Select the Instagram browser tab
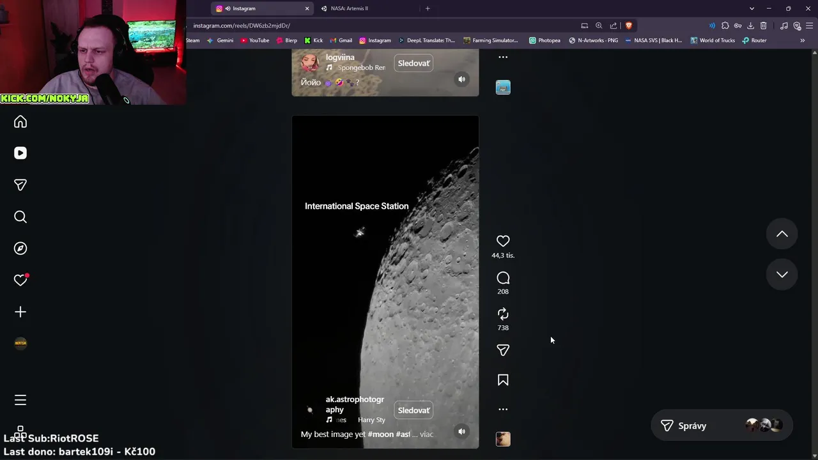This screenshot has height=460, width=818. [x=263, y=8]
